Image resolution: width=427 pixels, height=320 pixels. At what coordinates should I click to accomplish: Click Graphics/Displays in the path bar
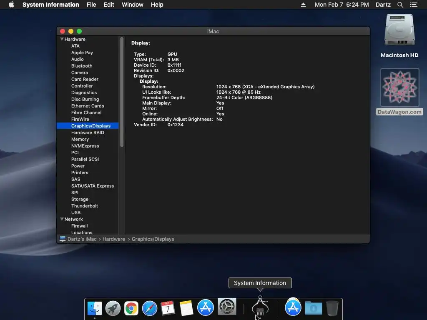[x=153, y=239]
